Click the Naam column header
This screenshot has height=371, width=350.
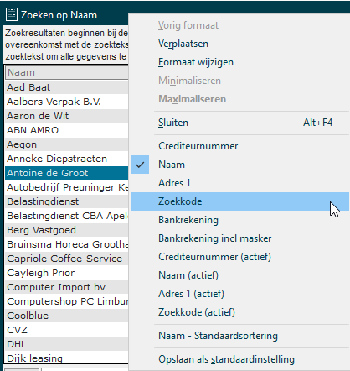[67, 72]
